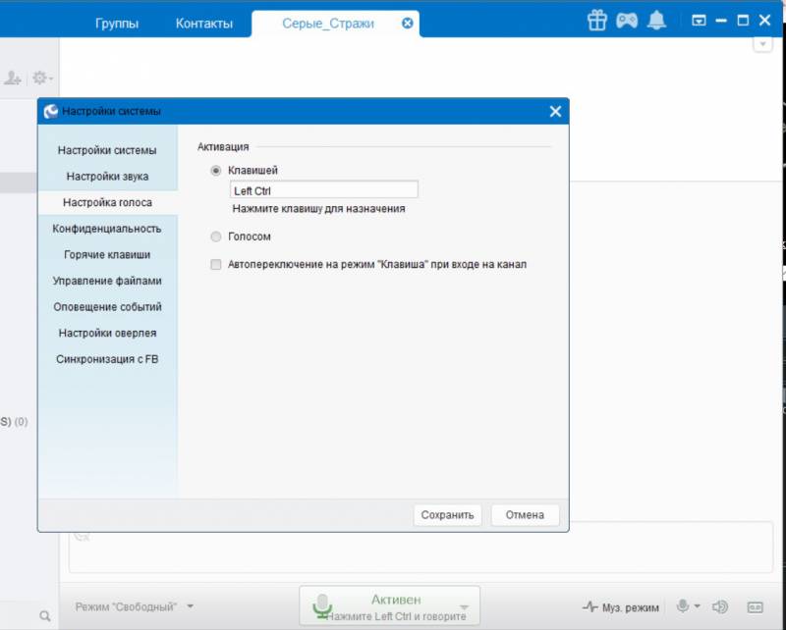Minimize the main window
Screen dimensions: 786x630
click(721, 21)
